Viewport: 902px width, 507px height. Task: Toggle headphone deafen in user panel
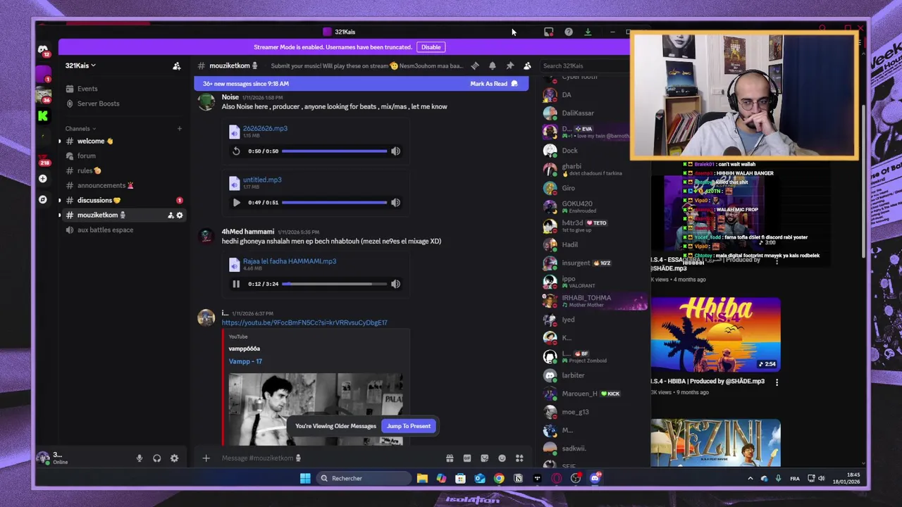point(157,458)
